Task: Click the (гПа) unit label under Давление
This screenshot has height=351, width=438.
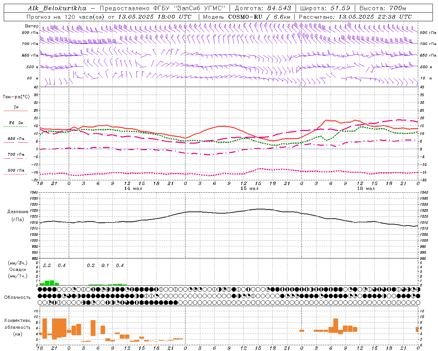Action: coord(18,220)
